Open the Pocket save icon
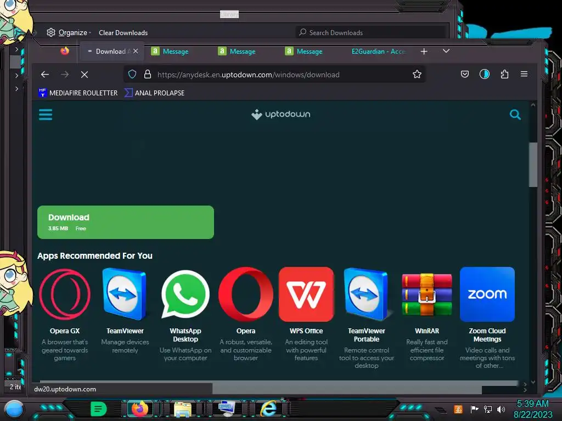Image resolution: width=562 pixels, height=421 pixels. point(465,74)
